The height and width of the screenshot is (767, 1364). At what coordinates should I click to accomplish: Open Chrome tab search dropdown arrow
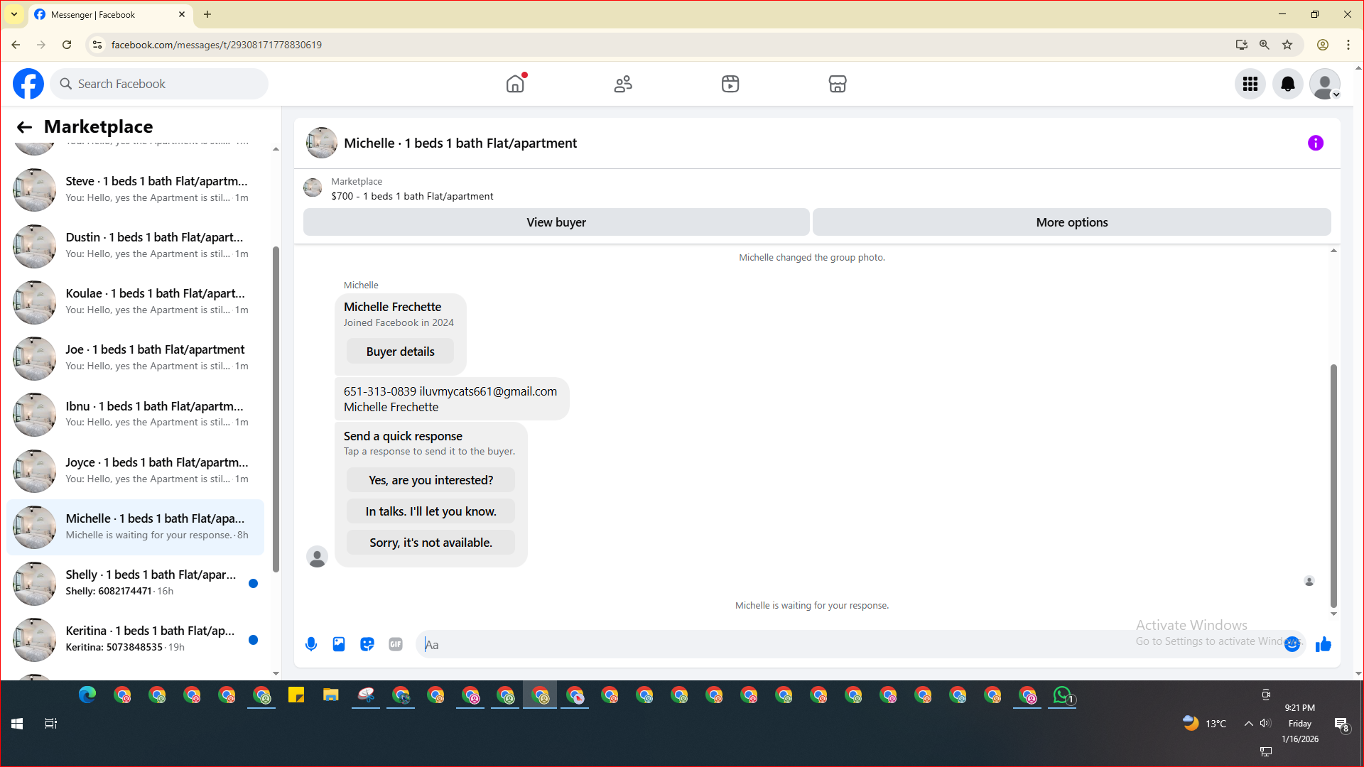pyautogui.click(x=14, y=14)
